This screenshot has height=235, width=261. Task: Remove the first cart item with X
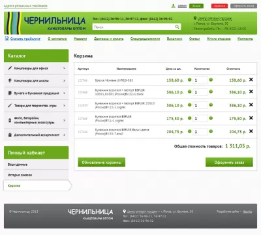tap(251, 80)
